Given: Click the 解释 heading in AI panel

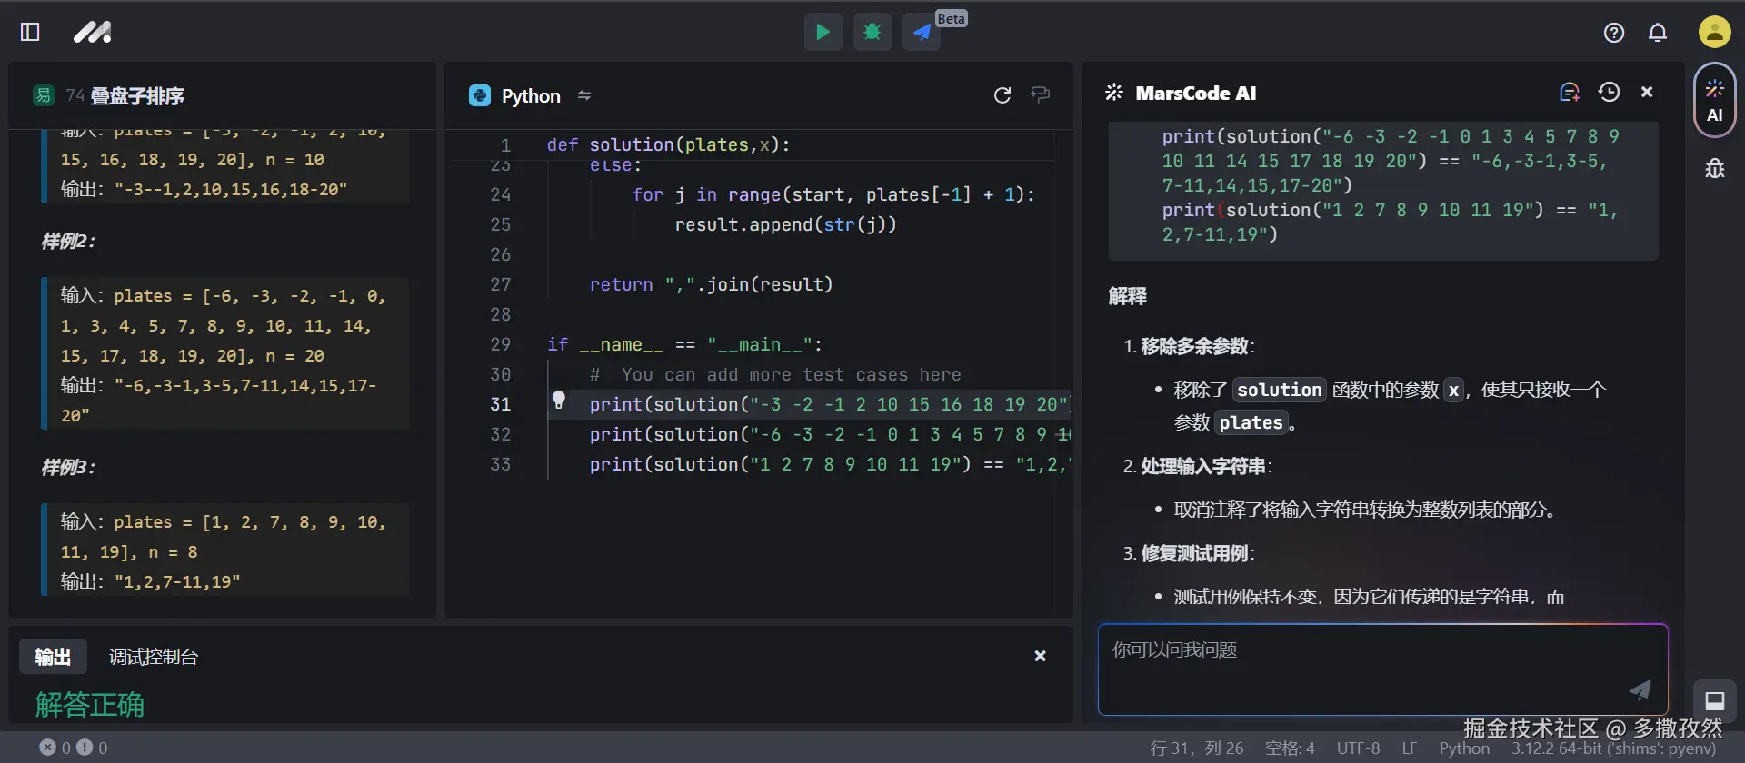Looking at the screenshot, I should [1128, 296].
